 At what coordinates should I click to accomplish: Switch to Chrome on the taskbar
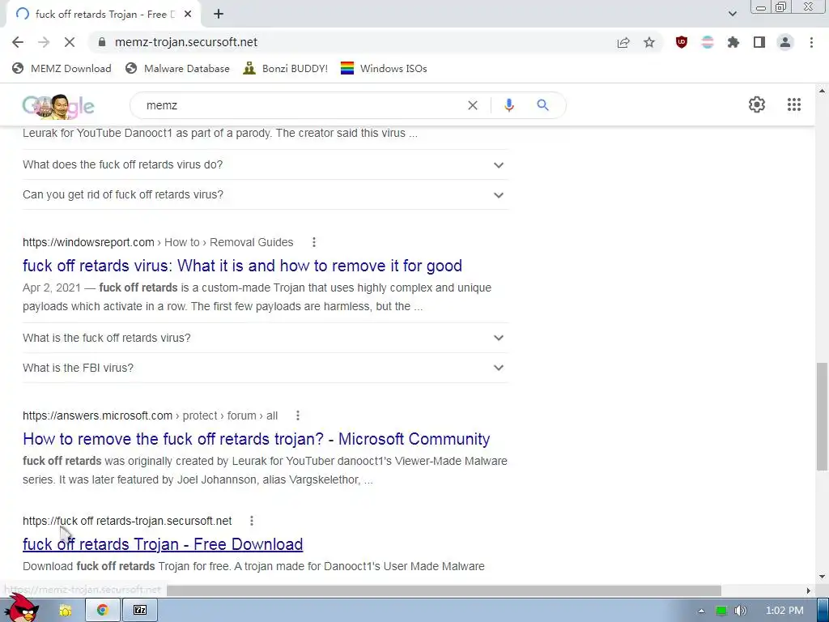tap(103, 611)
